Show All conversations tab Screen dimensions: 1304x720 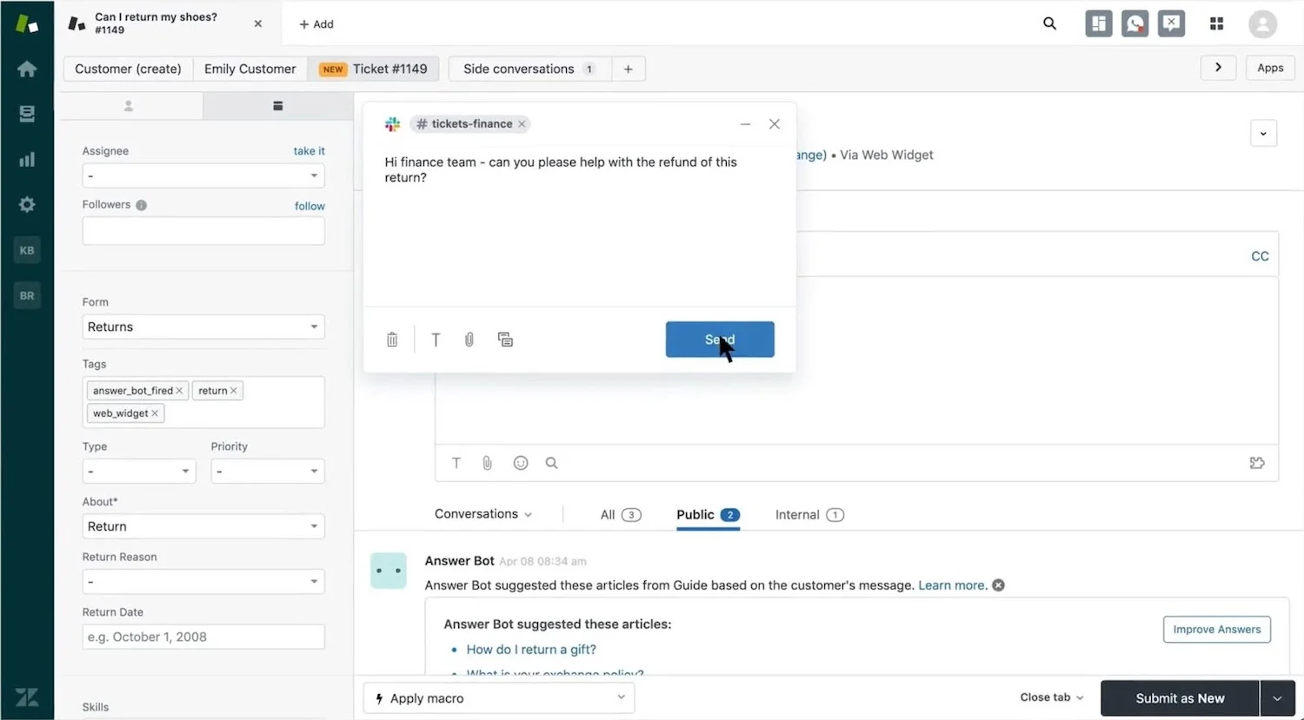(621, 515)
